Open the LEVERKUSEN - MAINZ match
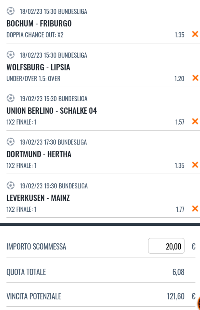 tap(38, 198)
